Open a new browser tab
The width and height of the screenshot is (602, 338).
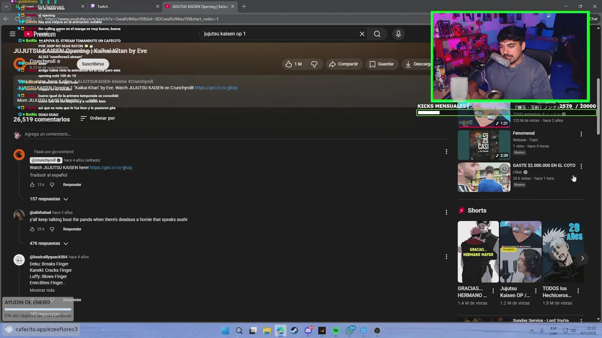244,7
